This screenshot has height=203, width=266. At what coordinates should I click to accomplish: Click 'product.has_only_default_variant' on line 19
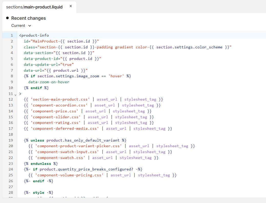pos(83,140)
